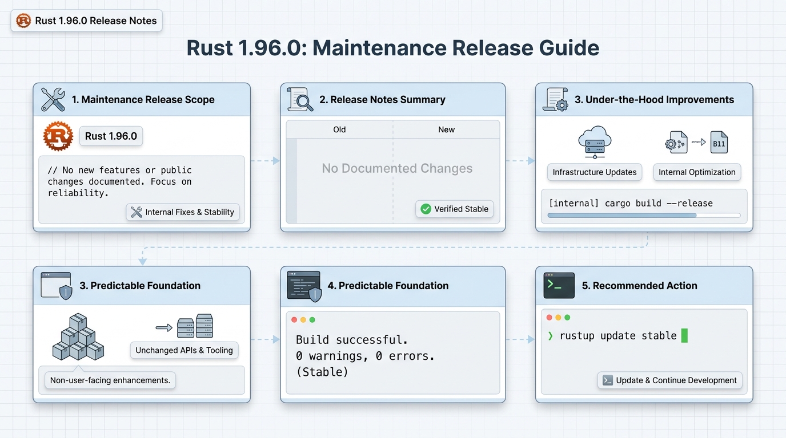Click the gear document optimization icon
The height and width of the screenshot is (438, 786).
tap(677, 143)
